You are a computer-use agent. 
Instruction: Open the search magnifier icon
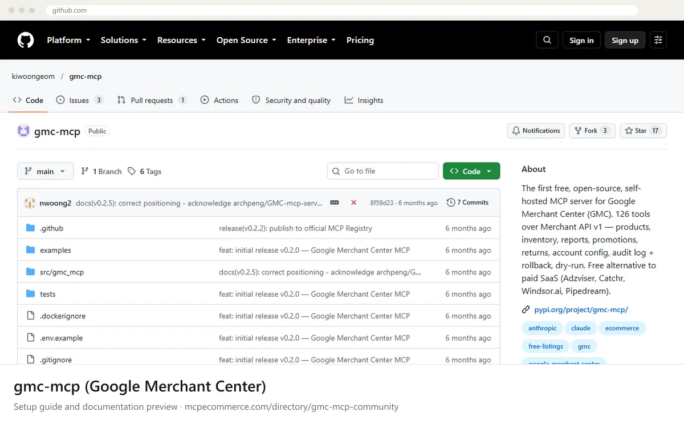(x=547, y=40)
